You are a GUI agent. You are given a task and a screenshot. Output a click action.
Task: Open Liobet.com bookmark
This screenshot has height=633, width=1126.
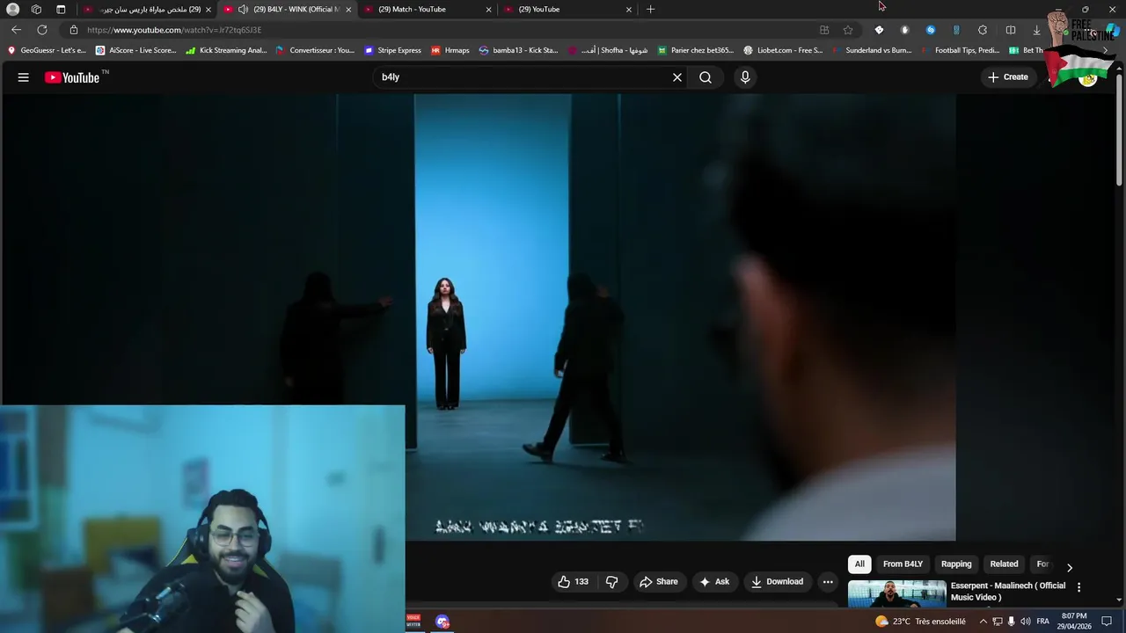pos(783,50)
